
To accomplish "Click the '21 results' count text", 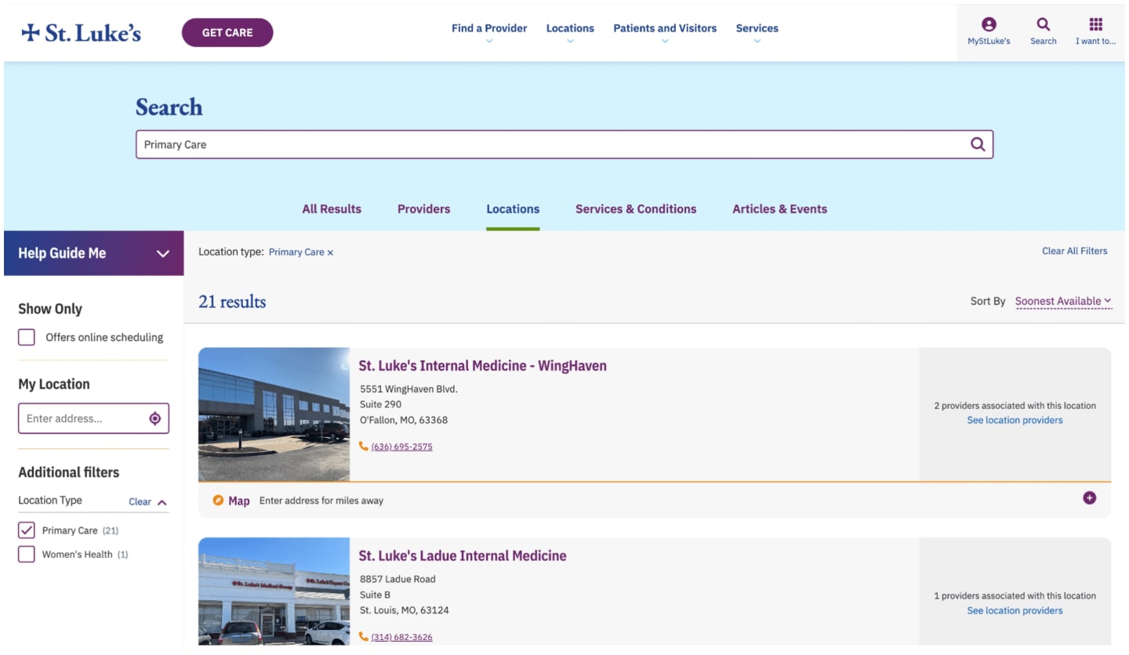I will pyautogui.click(x=232, y=302).
